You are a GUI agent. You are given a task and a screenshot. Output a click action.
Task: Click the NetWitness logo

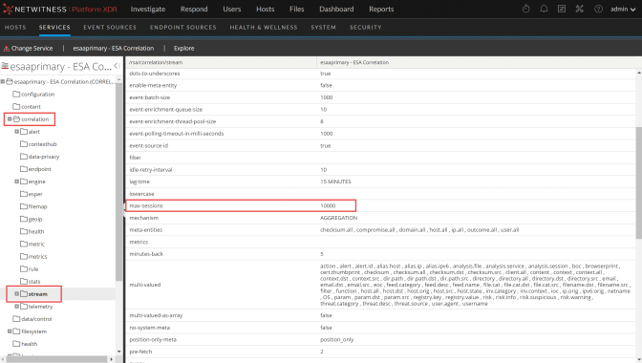click(60, 9)
